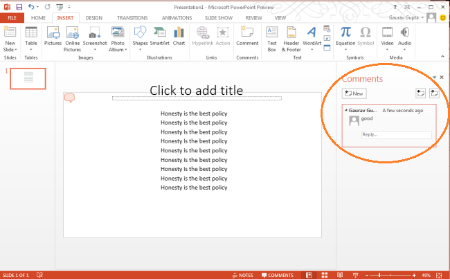
Task: Go to next comment in pane
Action: click(434, 93)
